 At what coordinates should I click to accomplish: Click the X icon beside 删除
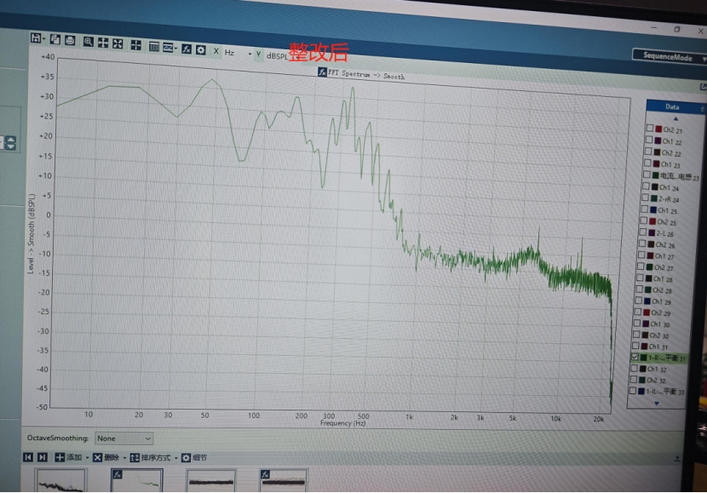pos(97,457)
